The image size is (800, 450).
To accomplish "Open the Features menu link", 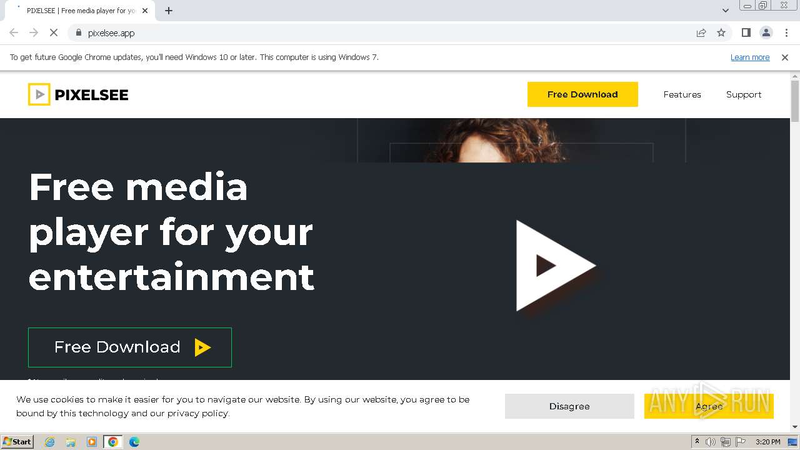I will pos(682,94).
